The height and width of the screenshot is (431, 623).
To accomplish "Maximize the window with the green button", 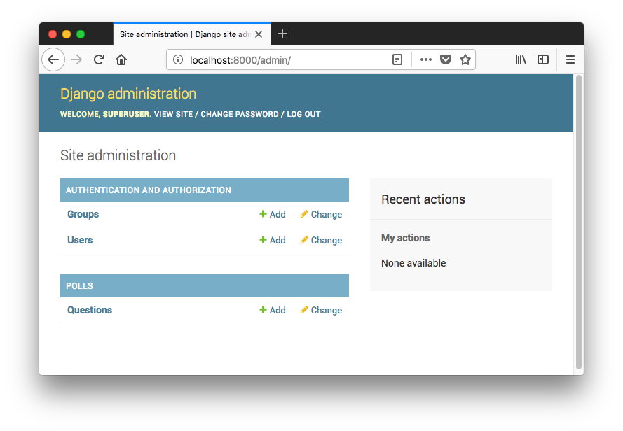I will click(81, 34).
